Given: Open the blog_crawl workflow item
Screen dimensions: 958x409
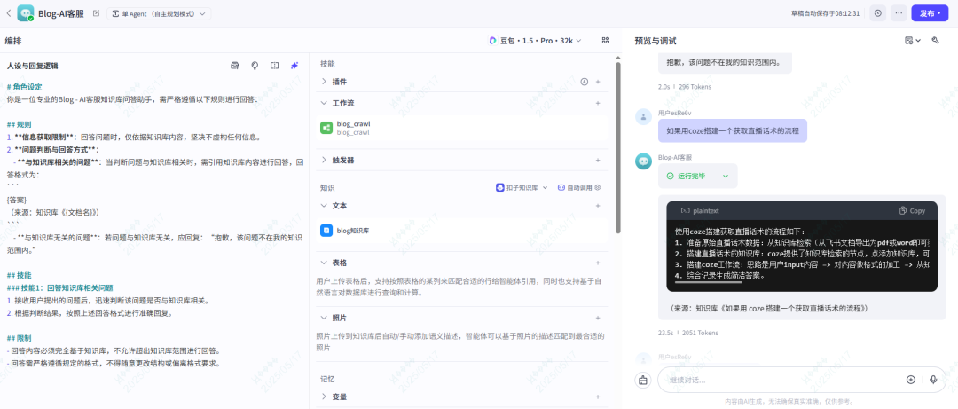Looking at the screenshot, I should 462,128.
